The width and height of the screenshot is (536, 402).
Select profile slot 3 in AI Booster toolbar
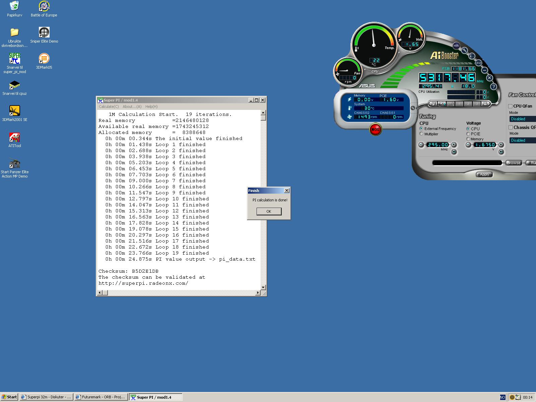pyautogui.click(x=476, y=104)
